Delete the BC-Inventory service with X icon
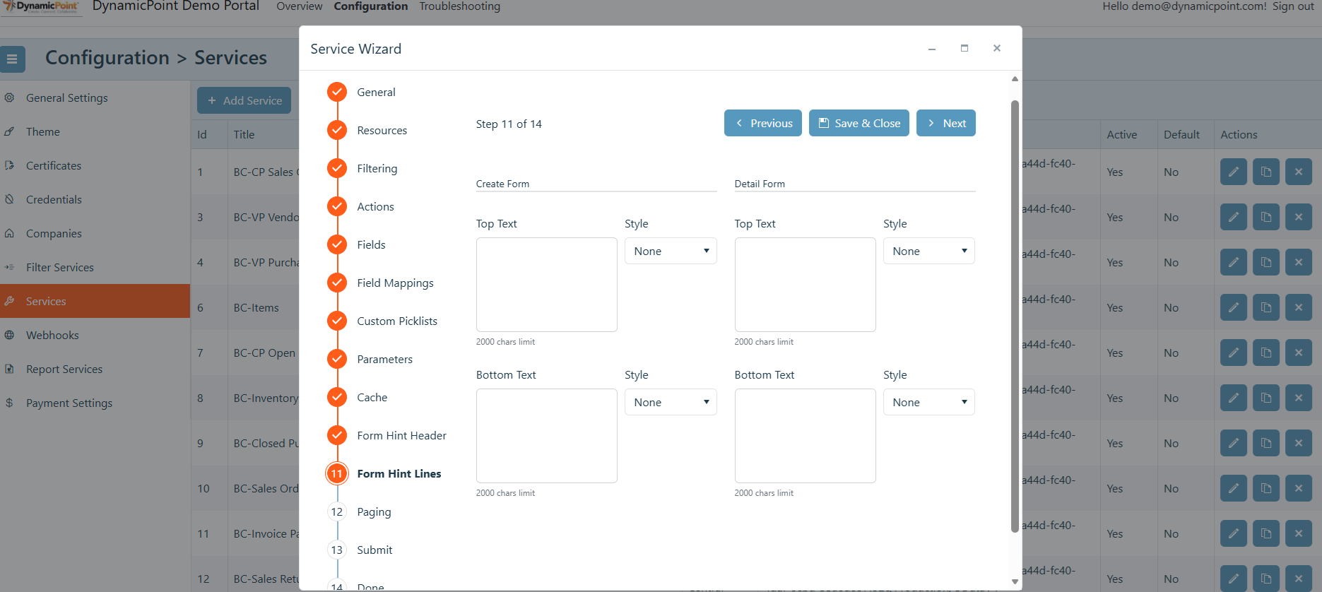1322x592 pixels. (1298, 398)
